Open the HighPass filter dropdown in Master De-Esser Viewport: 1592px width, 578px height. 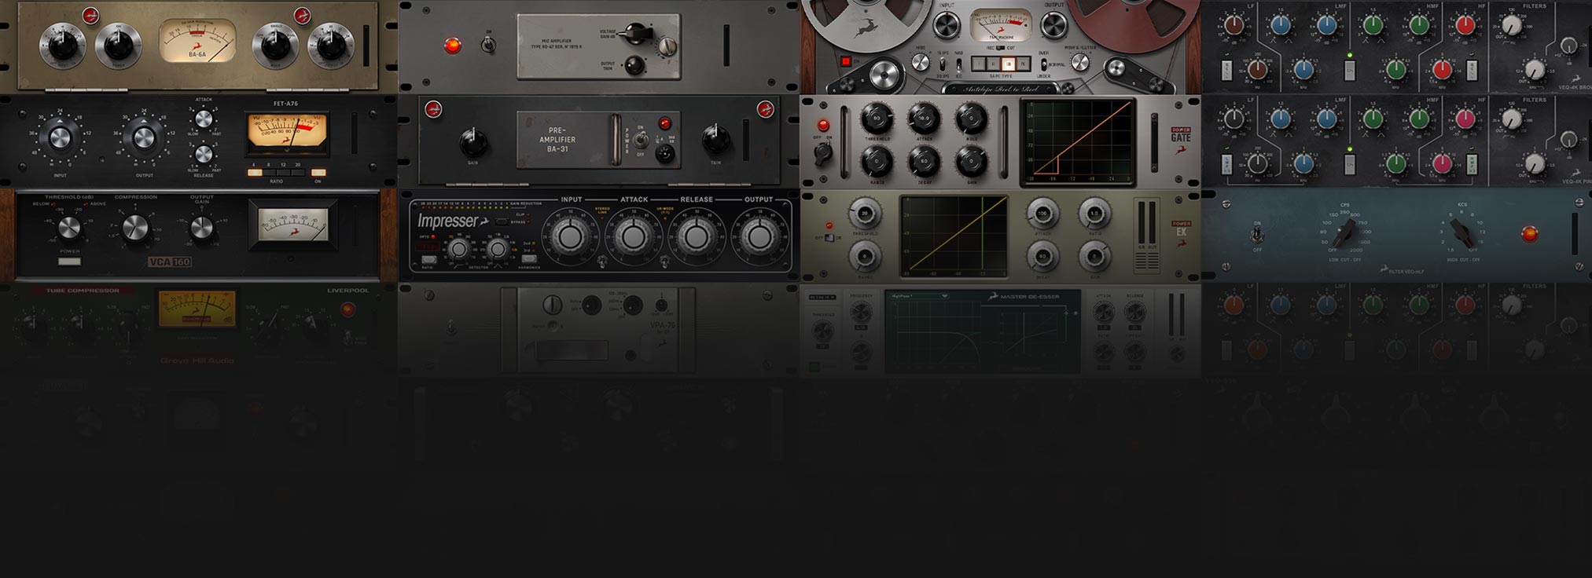[x=919, y=296]
